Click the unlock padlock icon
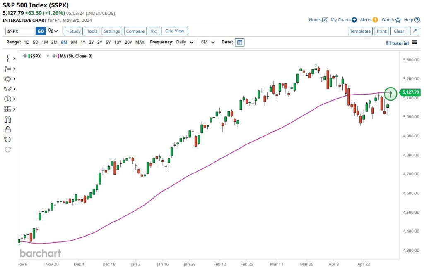424x272 pixels. [7, 129]
